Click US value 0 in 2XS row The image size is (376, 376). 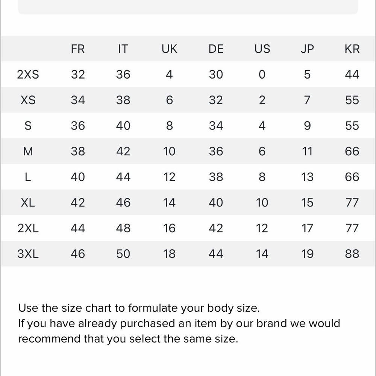[x=262, y=74]
